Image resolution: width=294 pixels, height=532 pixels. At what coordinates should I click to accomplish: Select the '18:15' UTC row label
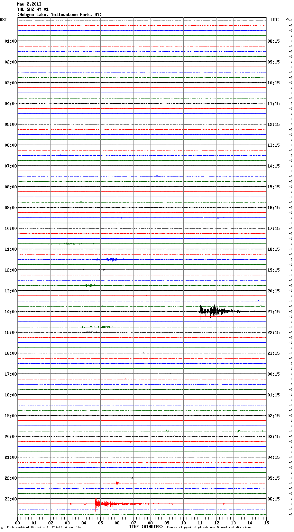point(274,249)
